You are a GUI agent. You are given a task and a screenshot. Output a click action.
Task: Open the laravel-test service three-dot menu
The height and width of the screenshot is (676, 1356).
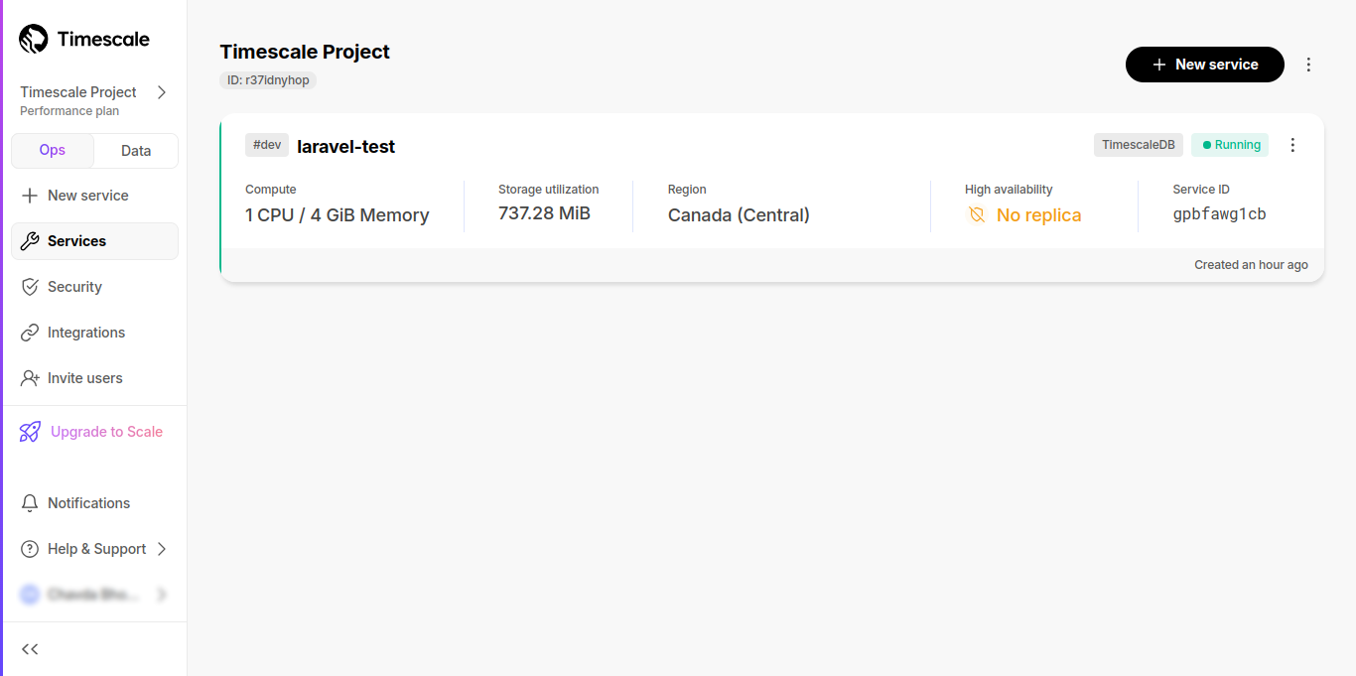1292,145
